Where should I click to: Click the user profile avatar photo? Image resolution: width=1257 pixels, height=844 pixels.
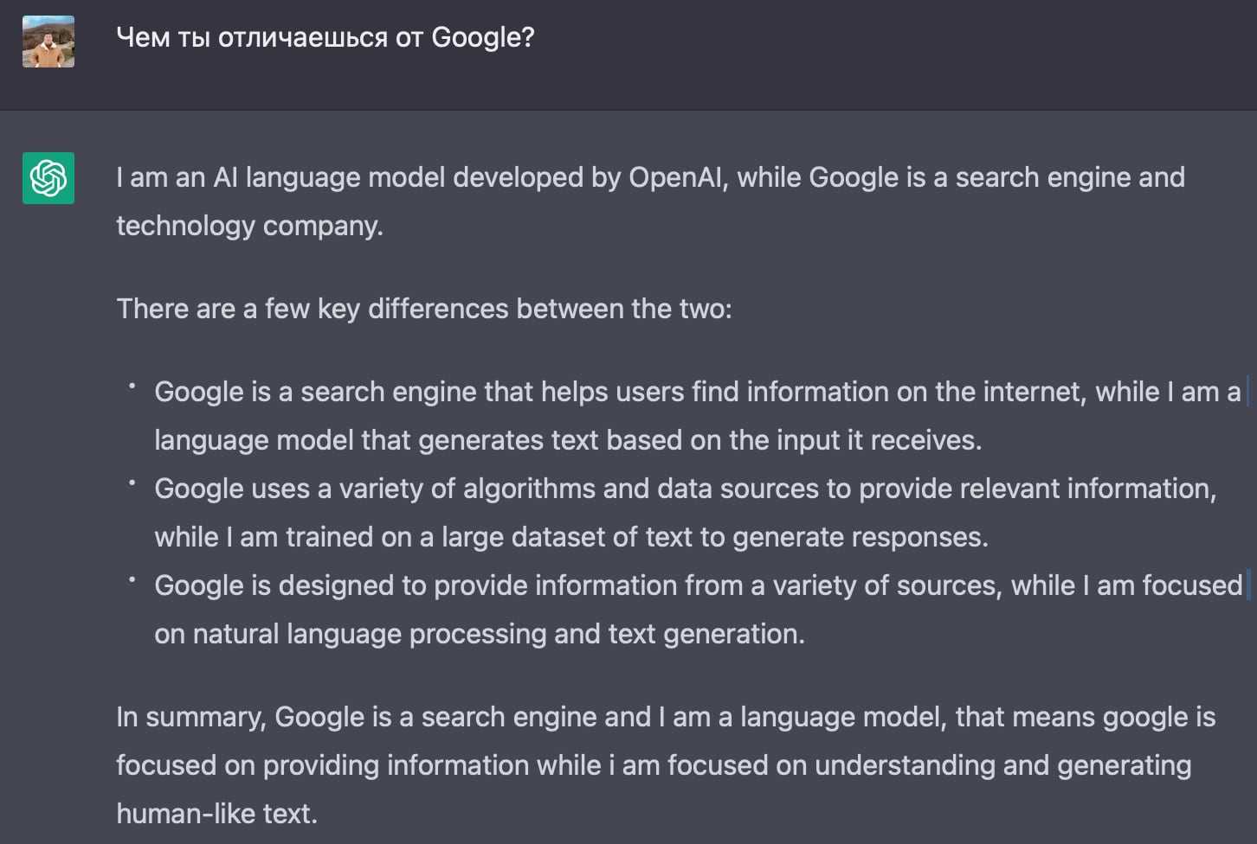[48, 42]
